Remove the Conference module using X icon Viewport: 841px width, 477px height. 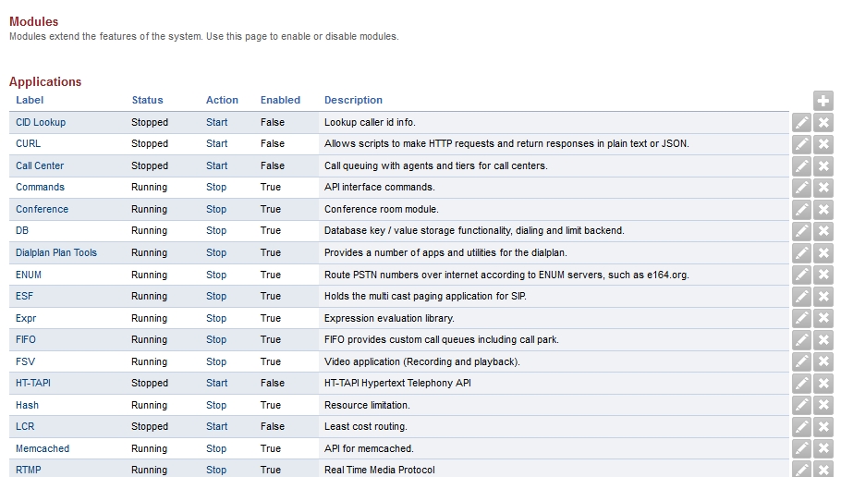[x=823, y=210]
